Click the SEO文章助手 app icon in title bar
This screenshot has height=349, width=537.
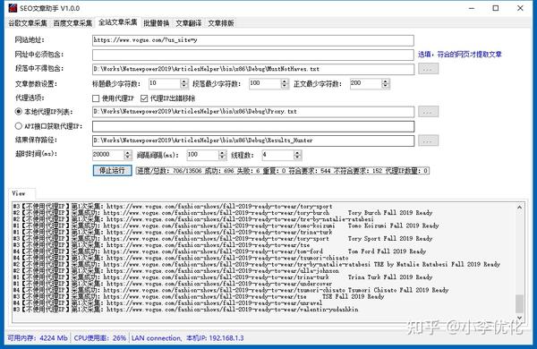tap(13, 8)
